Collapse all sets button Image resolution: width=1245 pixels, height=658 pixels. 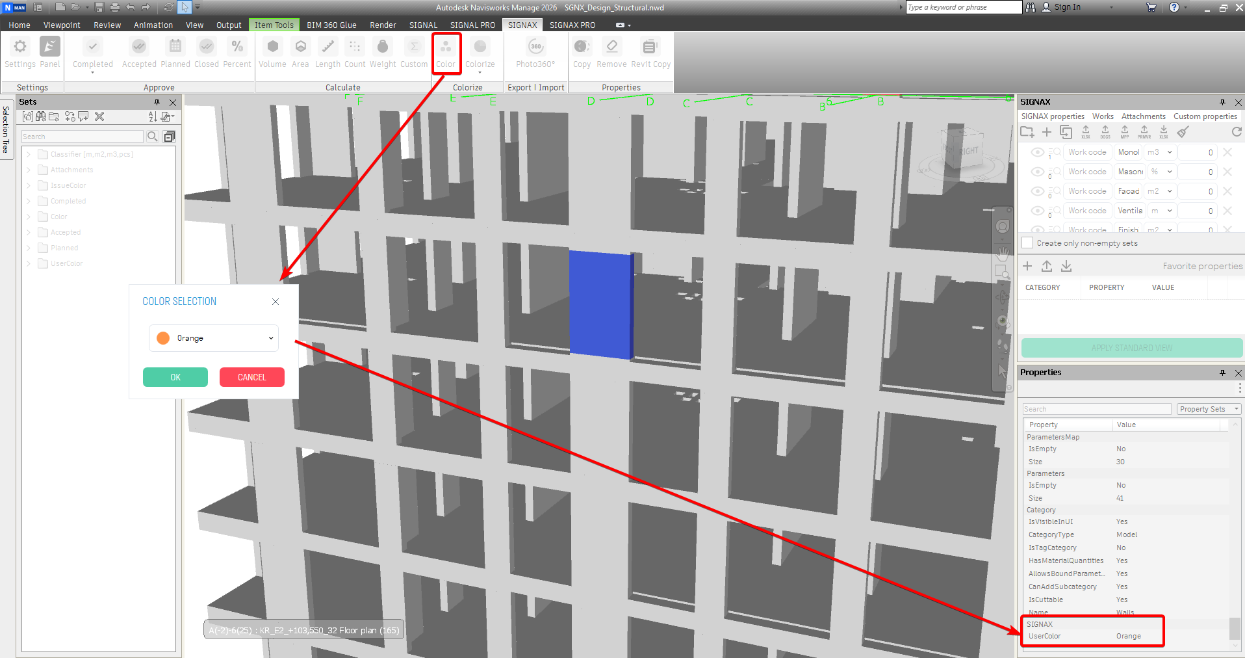click(x=169, y=137)
